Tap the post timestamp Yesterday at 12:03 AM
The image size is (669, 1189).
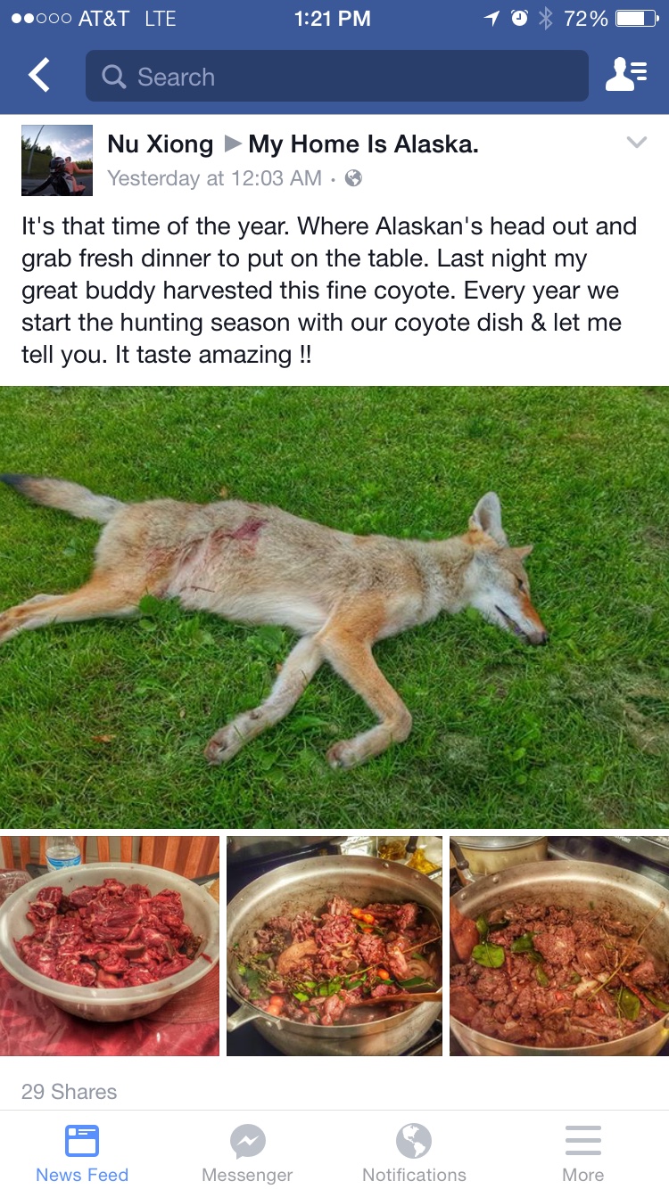tap(214, 178)
